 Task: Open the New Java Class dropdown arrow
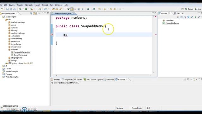48,9
